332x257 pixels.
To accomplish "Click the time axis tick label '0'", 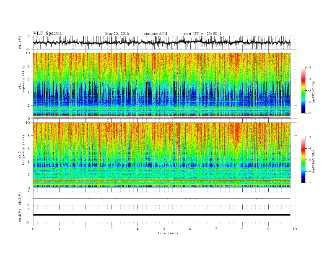I will 33,229.
